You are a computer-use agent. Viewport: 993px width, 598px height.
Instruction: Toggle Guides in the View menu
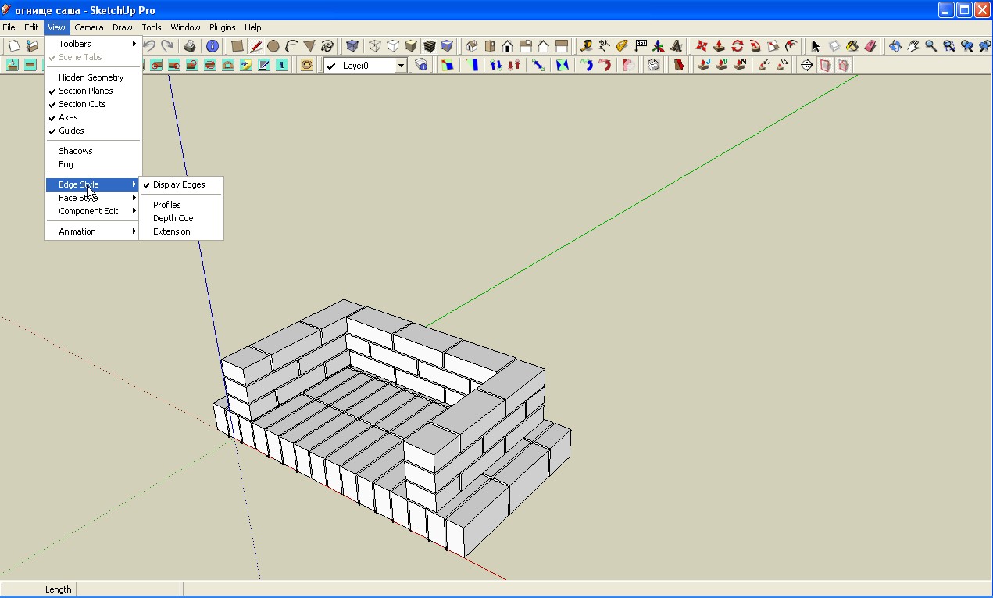pos(71,131)
